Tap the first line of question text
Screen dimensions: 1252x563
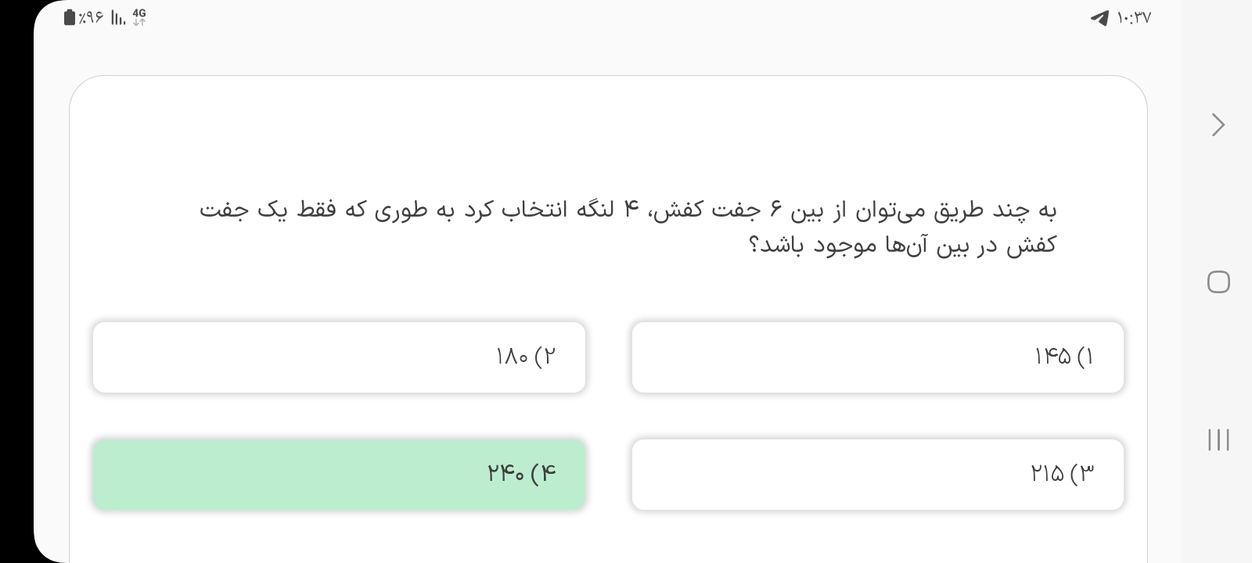pyautogui.click(x=628, y=210)
